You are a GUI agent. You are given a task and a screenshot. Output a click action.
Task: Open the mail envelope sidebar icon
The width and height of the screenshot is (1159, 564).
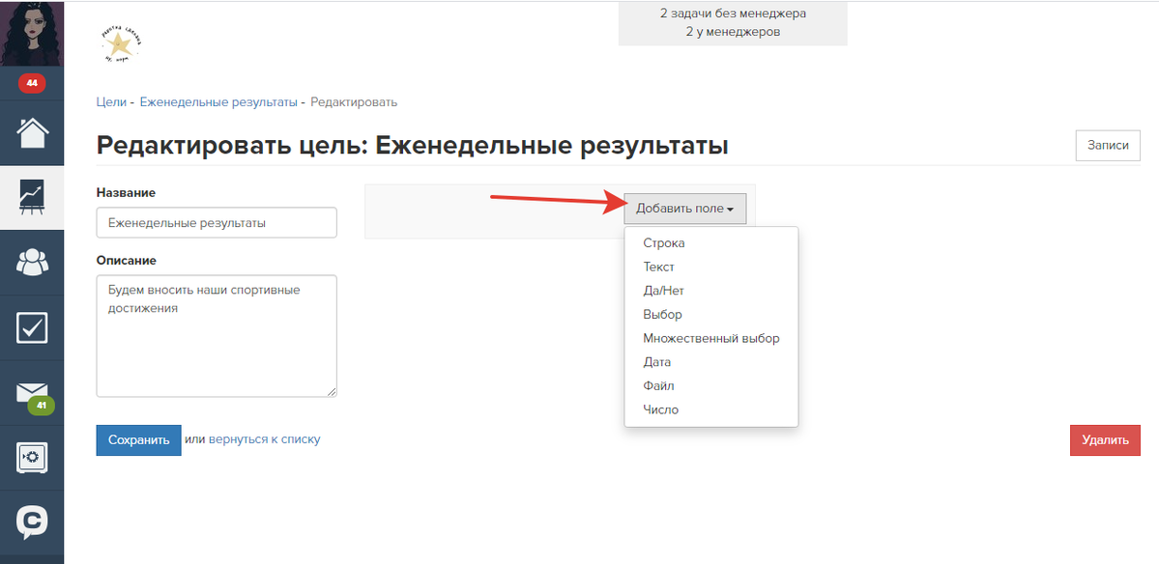(32, 393)
